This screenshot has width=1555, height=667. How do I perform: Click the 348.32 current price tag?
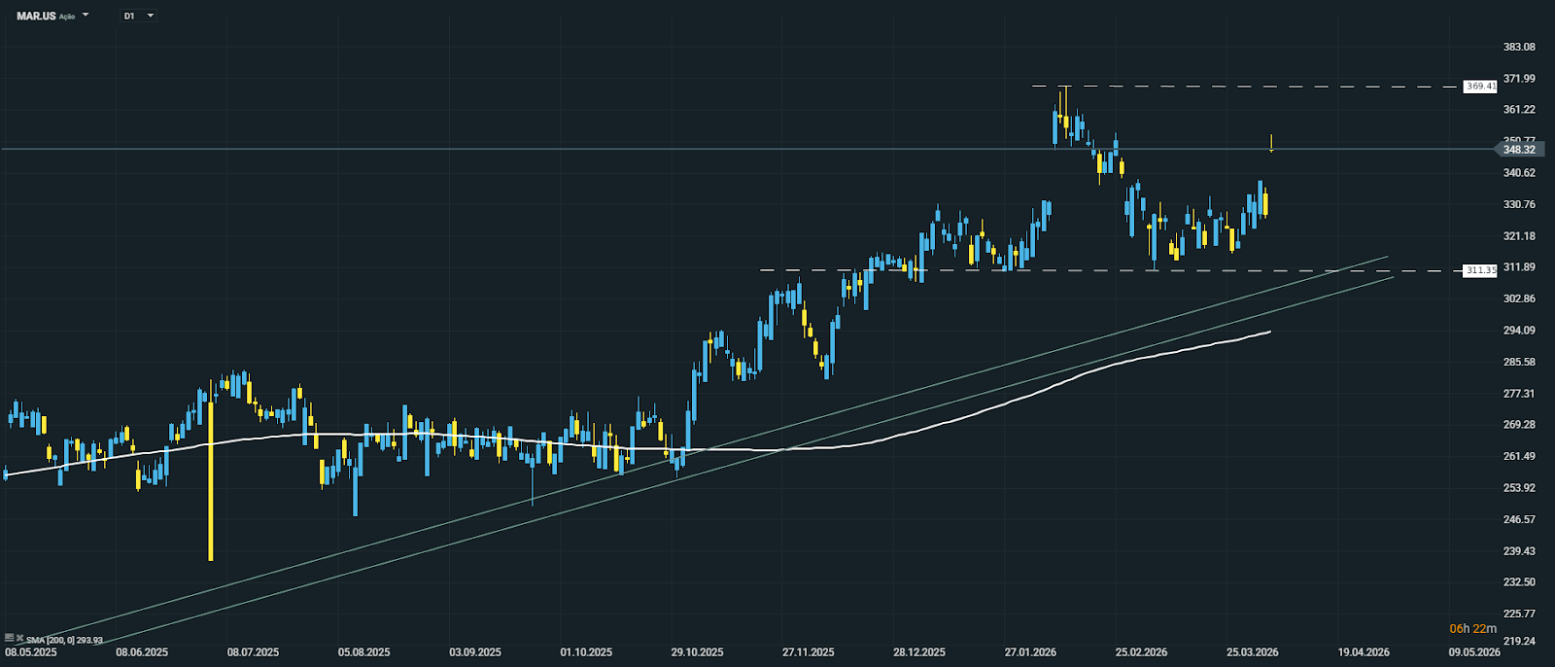pos(1518,150)
